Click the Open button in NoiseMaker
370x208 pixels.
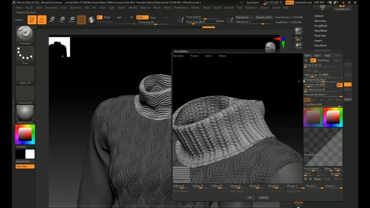[308, 55]
